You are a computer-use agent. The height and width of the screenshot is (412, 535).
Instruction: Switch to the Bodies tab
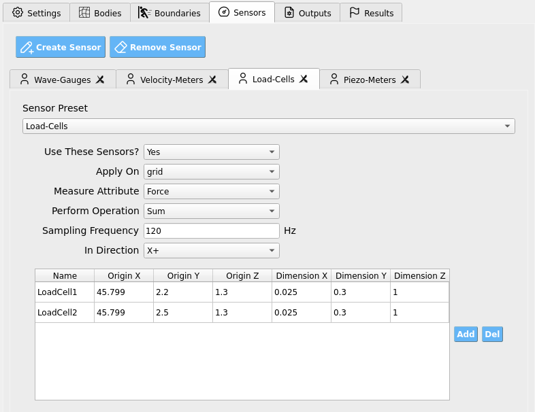point(100,13)
